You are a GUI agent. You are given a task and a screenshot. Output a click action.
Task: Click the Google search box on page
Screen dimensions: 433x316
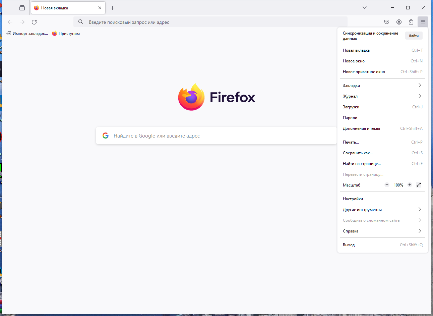[x=216, y=136]
